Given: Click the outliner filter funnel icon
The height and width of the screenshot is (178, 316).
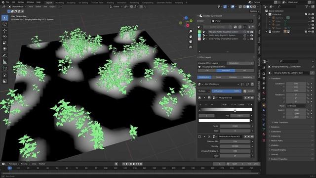Looking at the screenshot, I should click(x=307, y=6).
